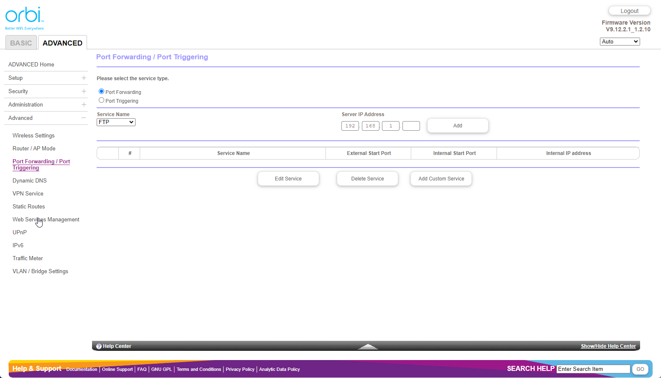661x378 pixels.
Task: Expand the Setup menu plus icon
Action: click(x=84, y=78)
